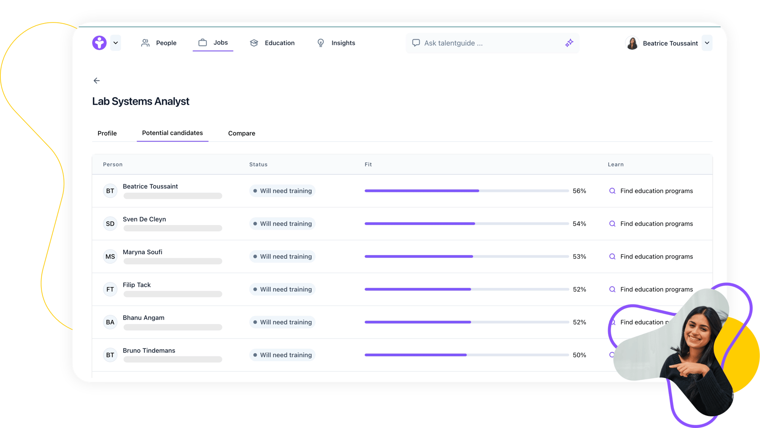Click Find education programs for Maryna Soufi
760x428 pixels.
pos(656,256)
